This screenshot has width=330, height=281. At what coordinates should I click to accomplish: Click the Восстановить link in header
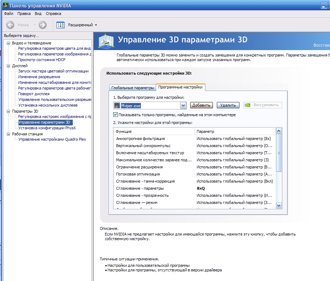pos(321,45)
